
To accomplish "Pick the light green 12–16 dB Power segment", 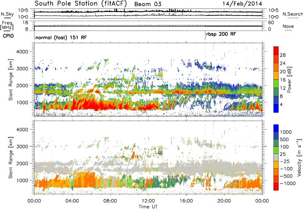I will coord(276,84).
